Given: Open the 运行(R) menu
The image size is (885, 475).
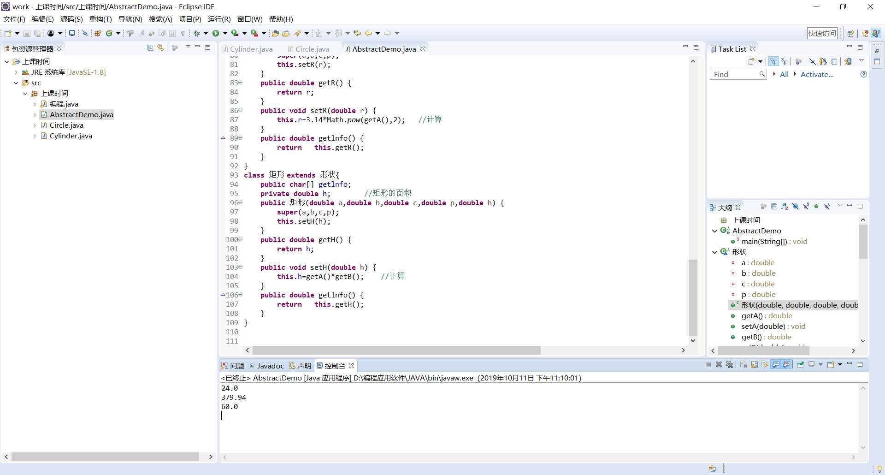Looking at the screenshot, I should [219, 19].
